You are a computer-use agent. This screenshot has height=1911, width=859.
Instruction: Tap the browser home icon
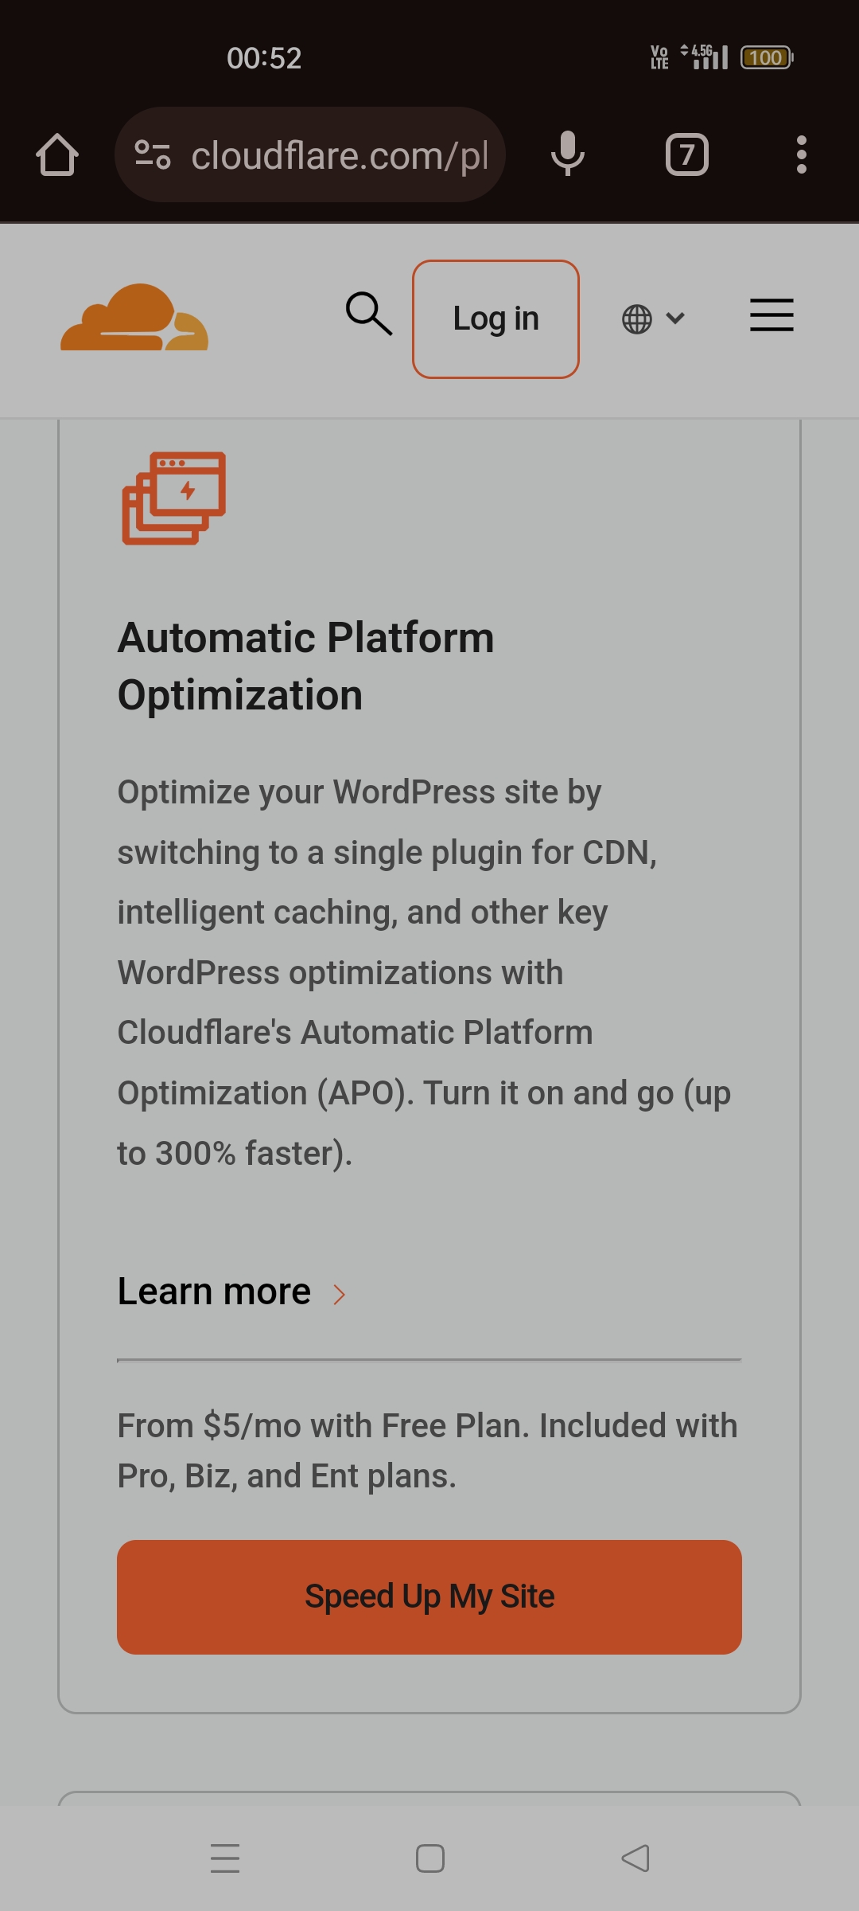tap(57, 154)
